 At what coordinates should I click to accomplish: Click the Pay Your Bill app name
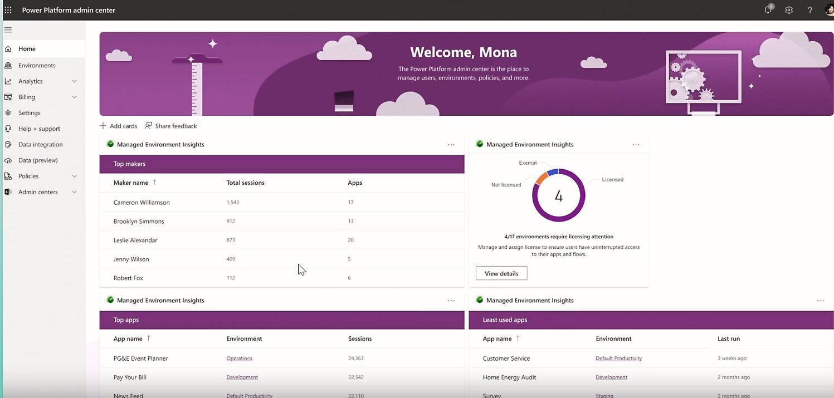[x=130, y=377]
